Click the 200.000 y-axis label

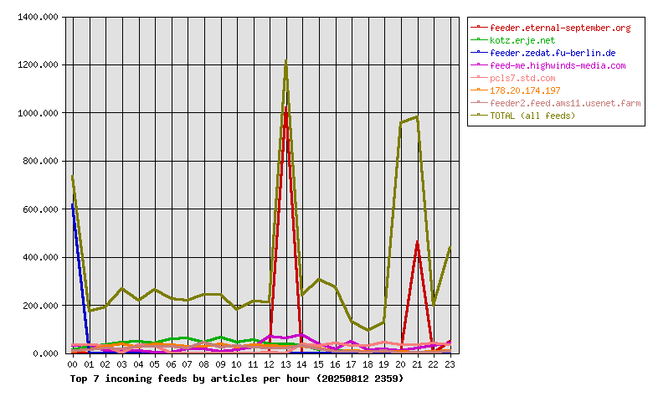[40, 306]
